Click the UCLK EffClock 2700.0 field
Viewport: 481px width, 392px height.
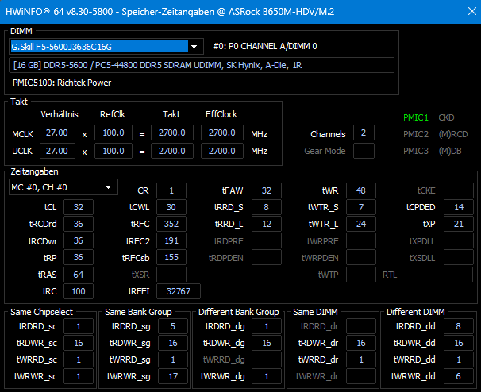pyautogui.click(x=222, y=151)
